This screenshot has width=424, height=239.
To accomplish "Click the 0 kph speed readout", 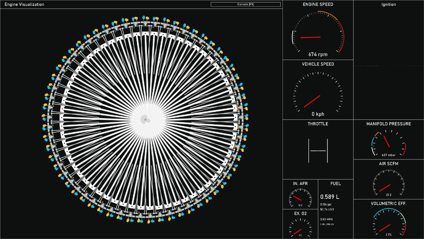I will [318, 114].
